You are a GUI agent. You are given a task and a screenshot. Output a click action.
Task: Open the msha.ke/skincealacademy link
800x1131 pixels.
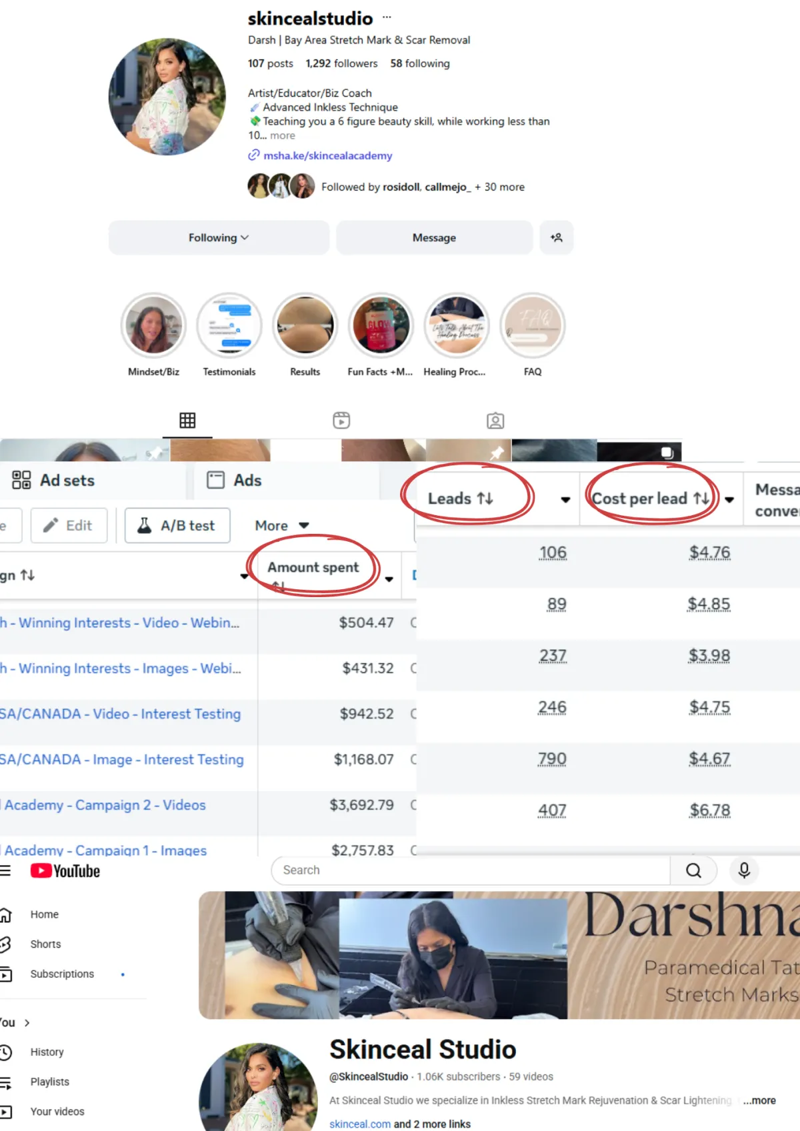[x=327, y=155]
